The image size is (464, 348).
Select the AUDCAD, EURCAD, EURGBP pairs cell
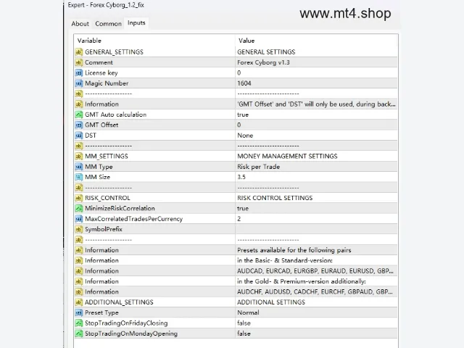click(x=316, y=271)
